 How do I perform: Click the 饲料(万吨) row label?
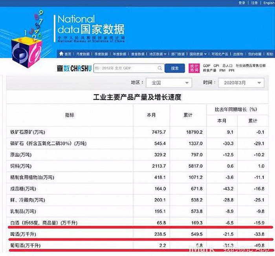click(21, 166)
